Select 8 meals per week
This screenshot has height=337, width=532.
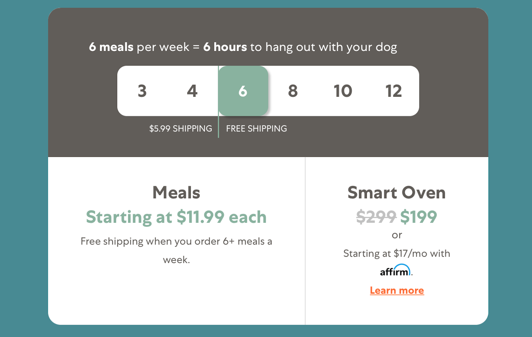[293, 91]
